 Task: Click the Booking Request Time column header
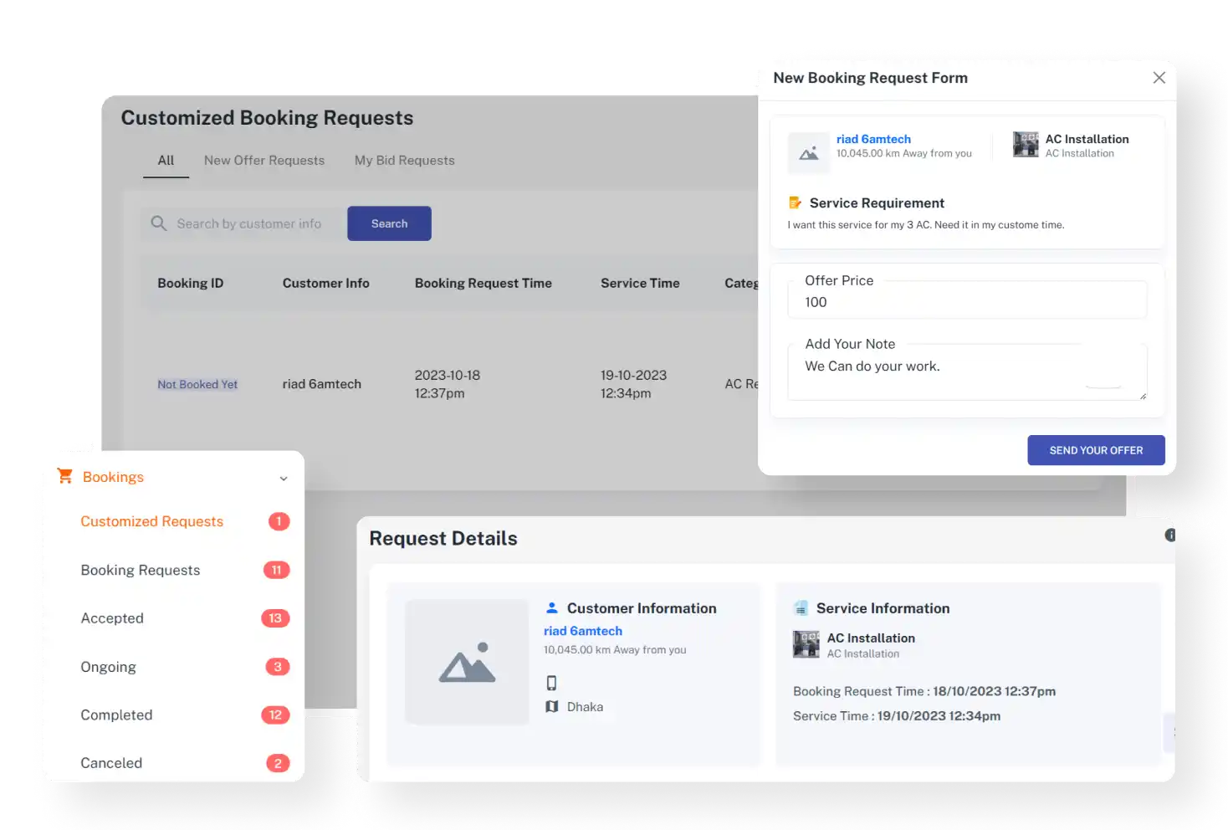click(x=484, y=284)
